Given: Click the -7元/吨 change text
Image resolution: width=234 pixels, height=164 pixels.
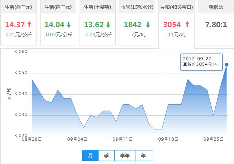Looking at the screenshot, I should coord(137,35).
